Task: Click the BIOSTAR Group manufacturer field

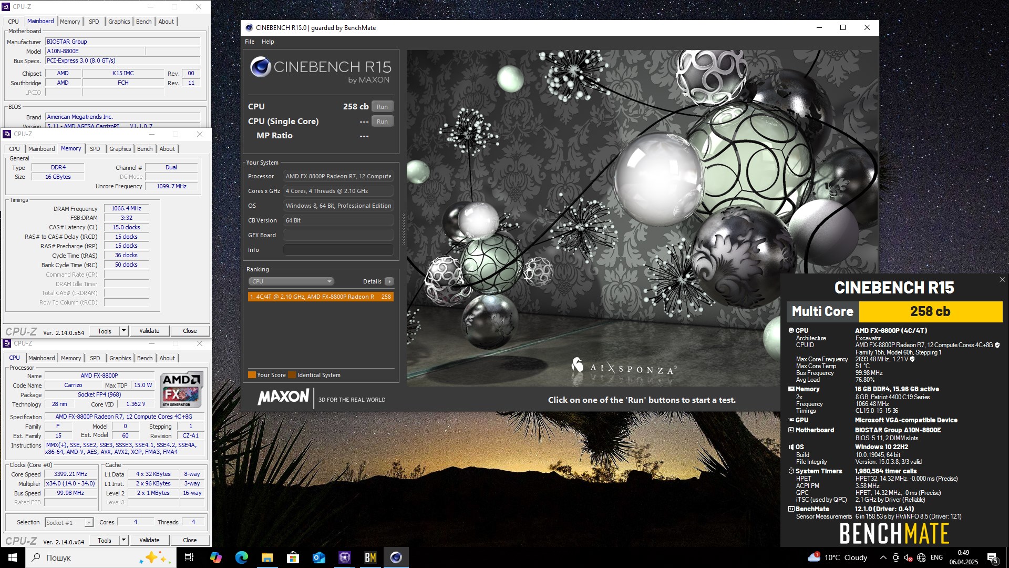Action: 122,42
